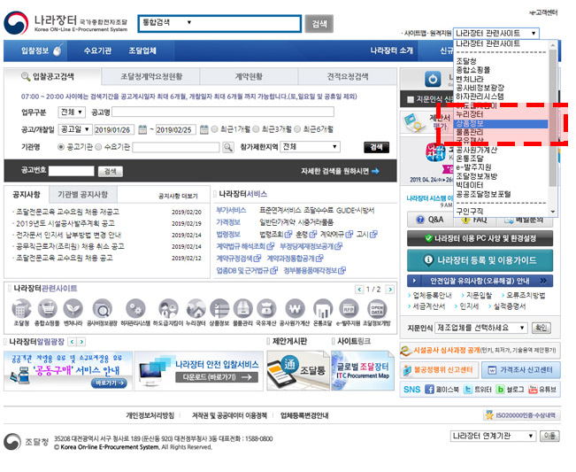Open the 나라장터 연계기관 dropdown

[493, 436]
